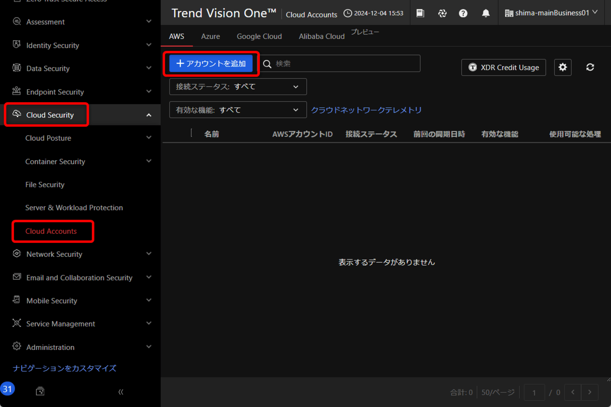Open Cloud Accounts menu item
Image resolution: width=611 pixels, height=407 pixels.
click(x=51, y=231)
